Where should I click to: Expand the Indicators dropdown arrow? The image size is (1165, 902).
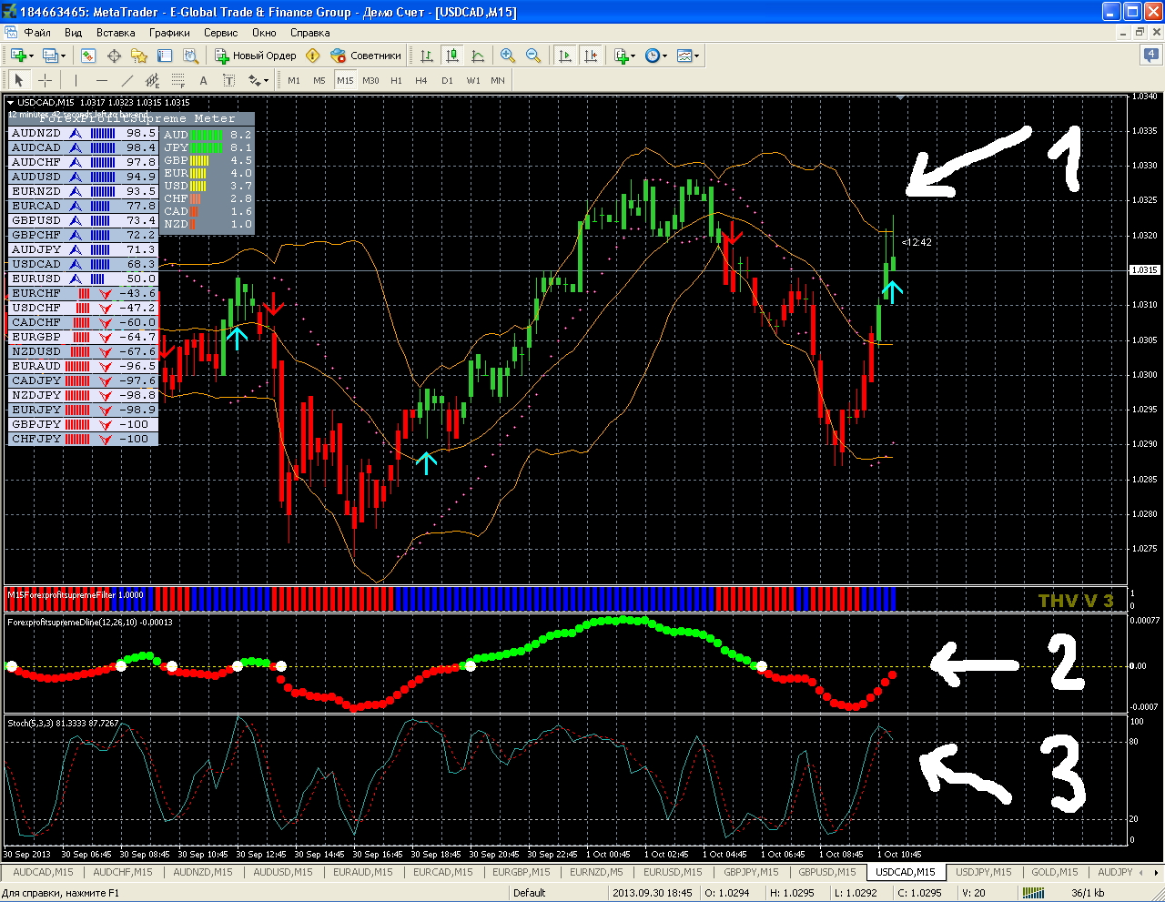click(x=633, y=56)
